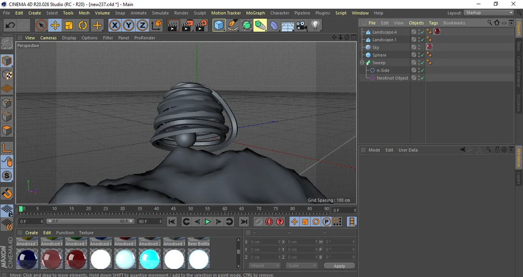Open the World coordinate dropdown
The height and width of the screenshot is (277, 523).
[264, 266]
